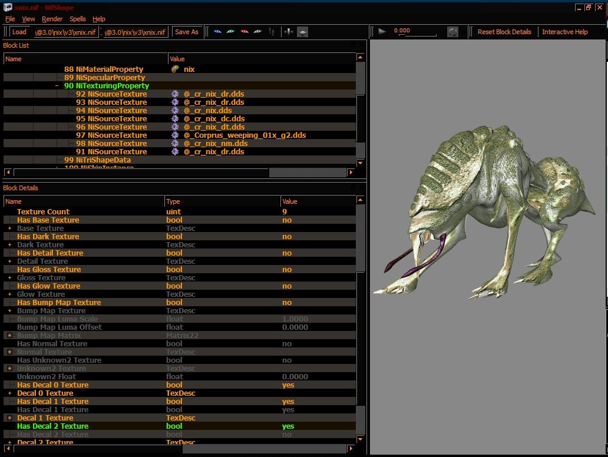Open the Spells menu

(78, 19)
